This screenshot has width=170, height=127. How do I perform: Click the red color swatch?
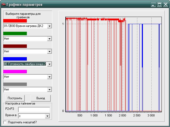tap(15, 21)
